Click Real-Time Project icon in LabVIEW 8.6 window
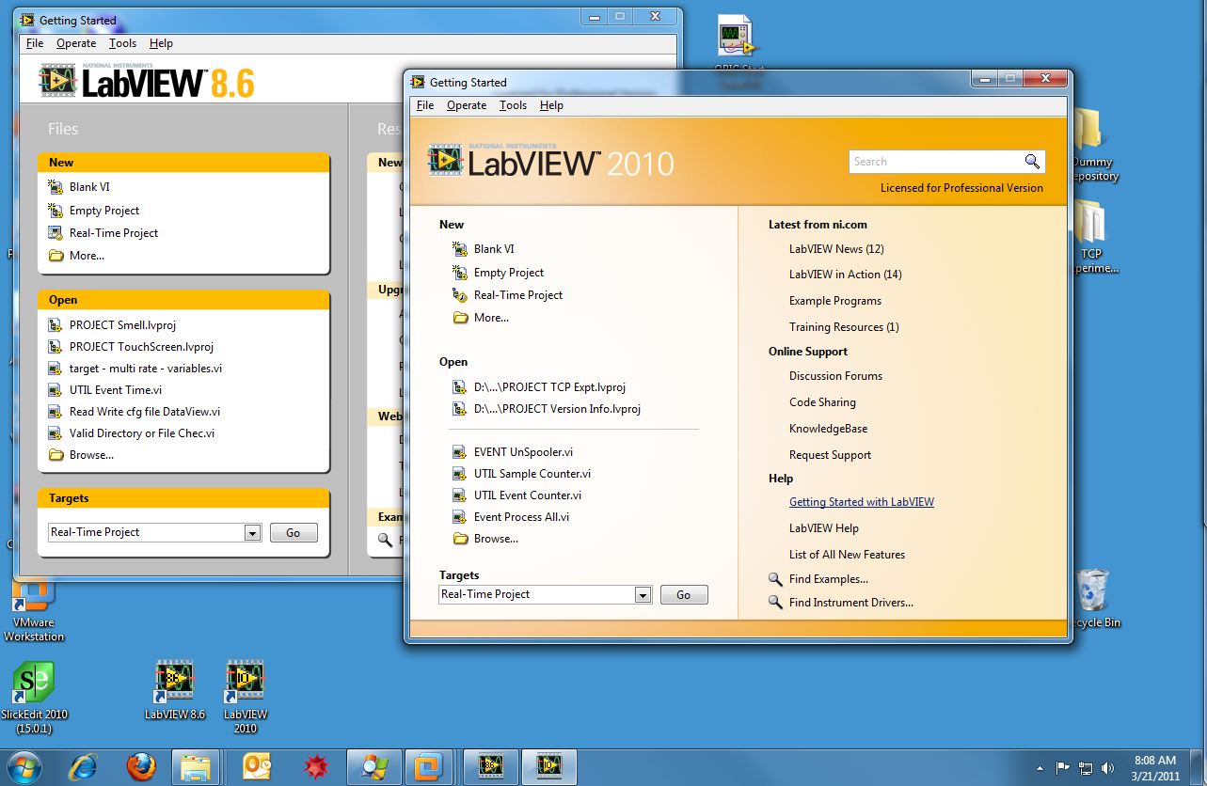 point(56,233)
